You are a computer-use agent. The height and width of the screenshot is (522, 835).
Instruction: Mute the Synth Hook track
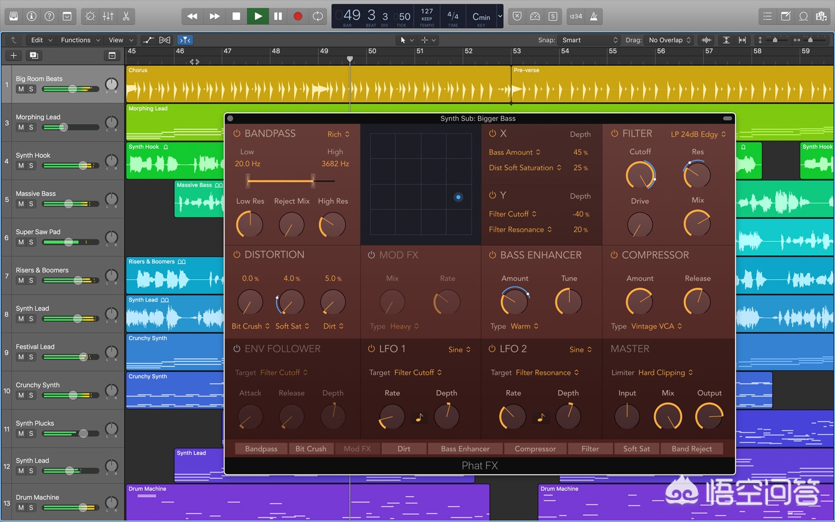coord(21,165)
